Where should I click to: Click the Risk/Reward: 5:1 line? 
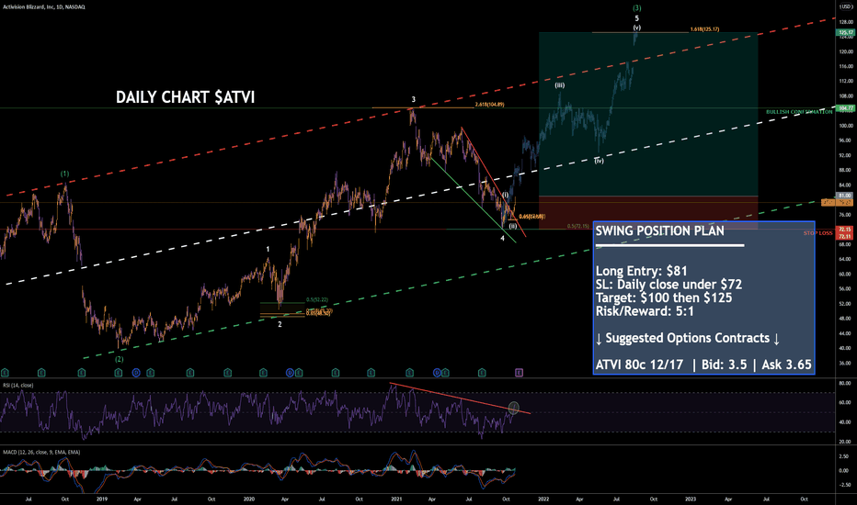[645, 311]
